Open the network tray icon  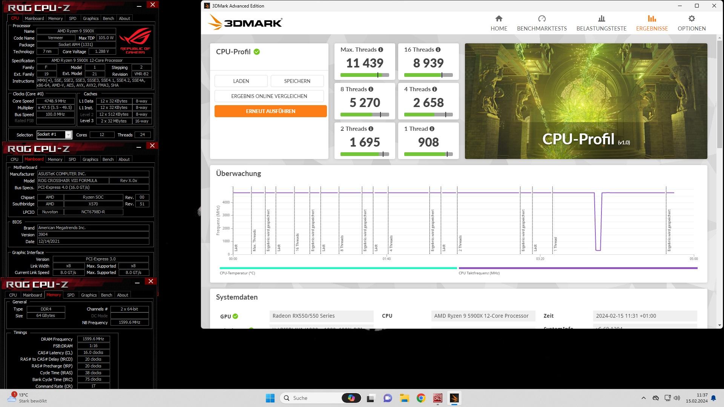pos(667,398)
